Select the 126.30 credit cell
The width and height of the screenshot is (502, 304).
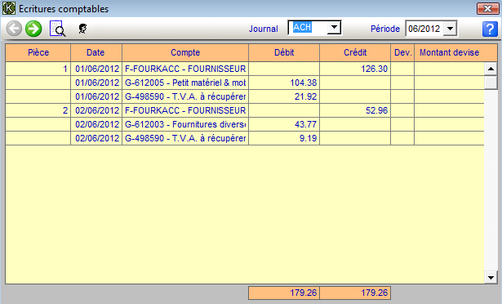pos(355,69)
